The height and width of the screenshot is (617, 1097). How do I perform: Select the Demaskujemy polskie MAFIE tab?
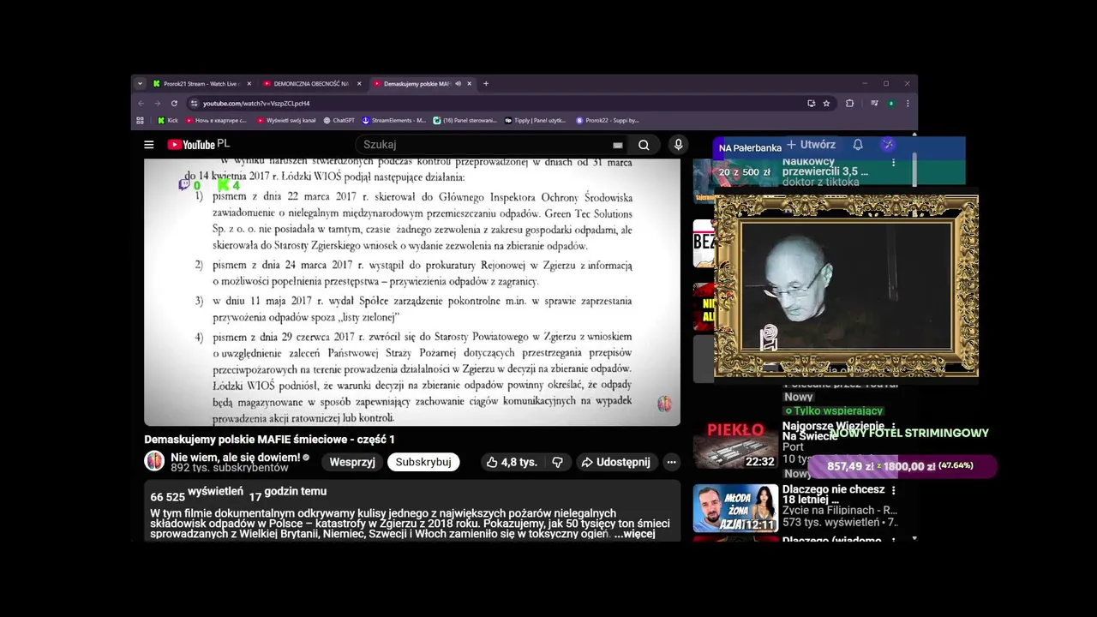[x=417, y=84]
